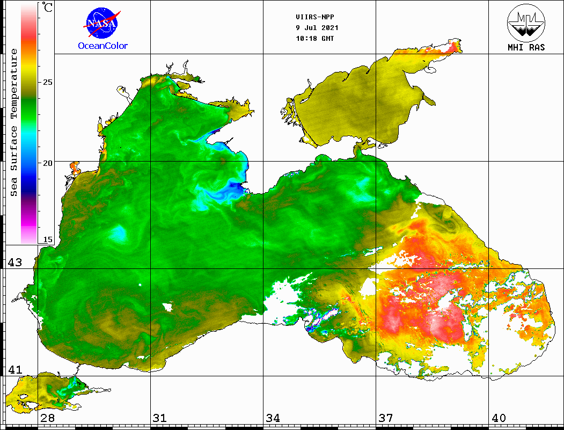Click longitude label 28
The width and height of the screenshot is (564, 430).
[47, 418]
